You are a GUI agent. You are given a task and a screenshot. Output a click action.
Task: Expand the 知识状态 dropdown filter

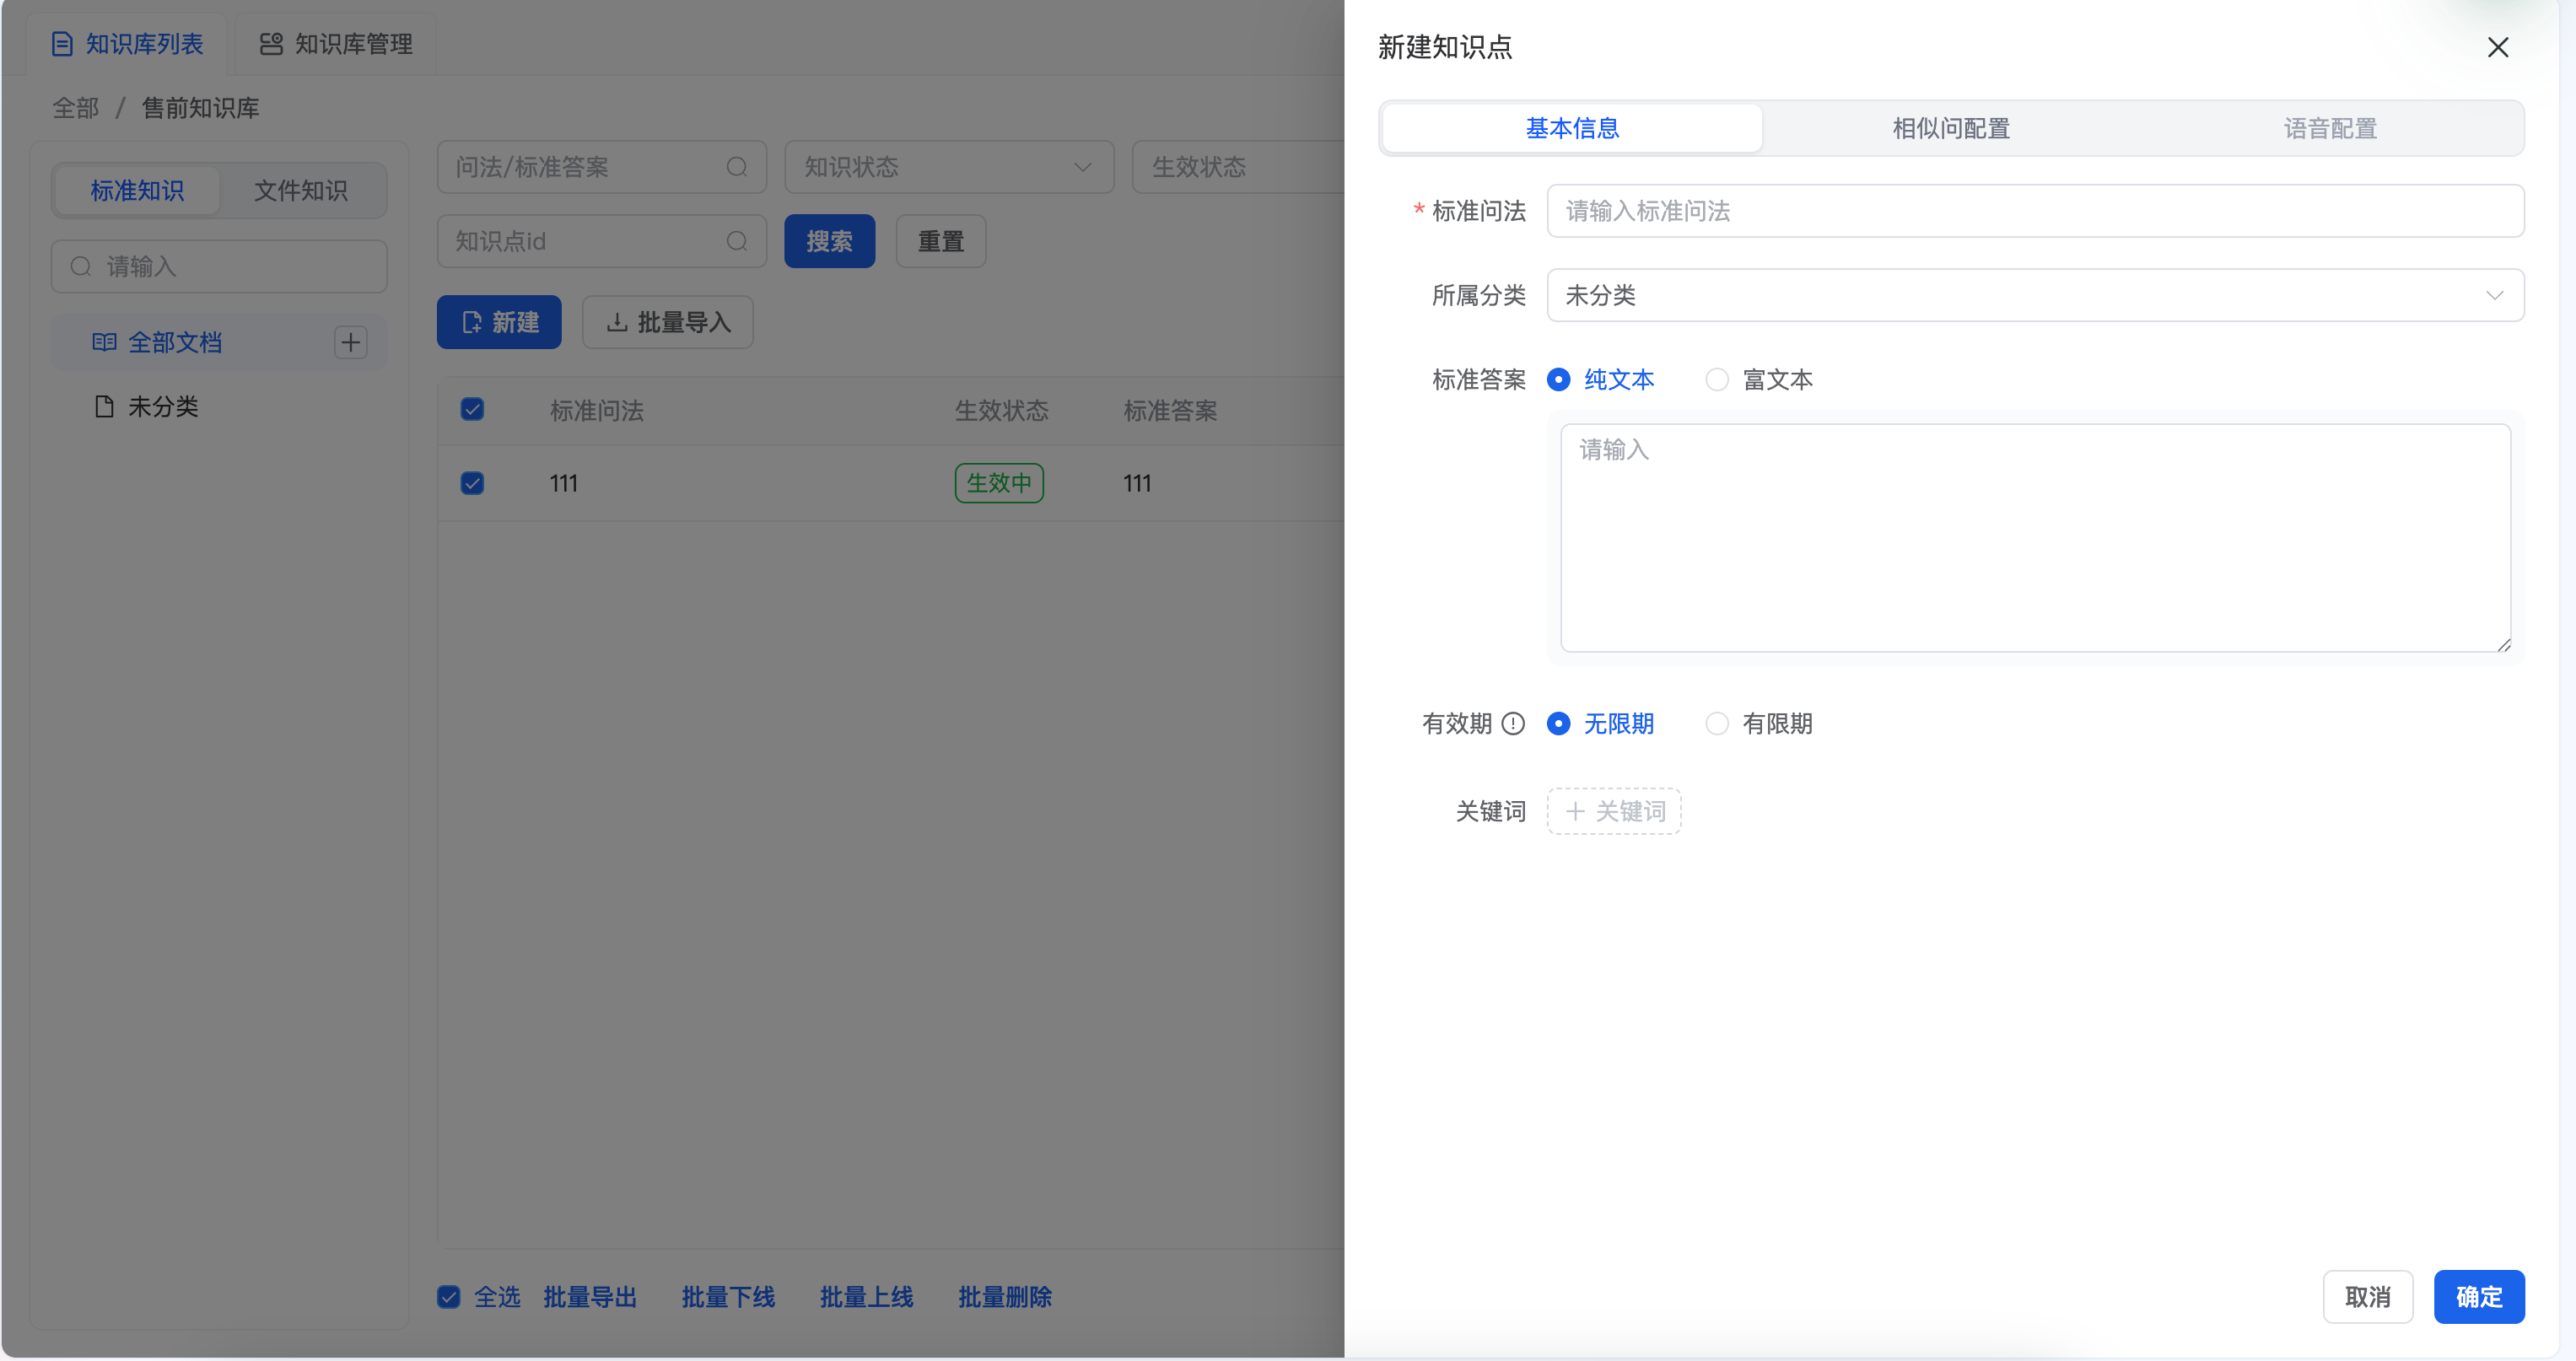tap(948, 167)
